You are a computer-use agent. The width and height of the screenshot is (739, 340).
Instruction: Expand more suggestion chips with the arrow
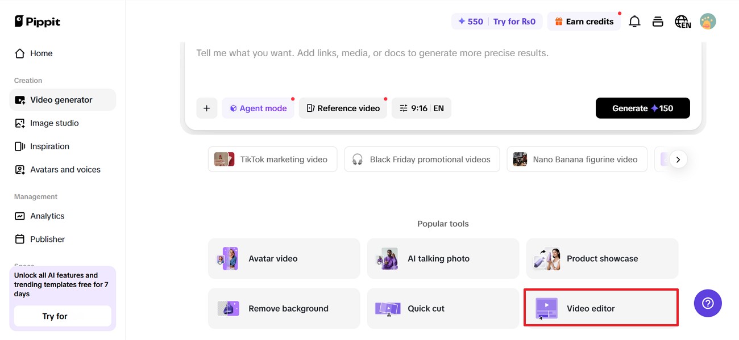tap(679, 159)
